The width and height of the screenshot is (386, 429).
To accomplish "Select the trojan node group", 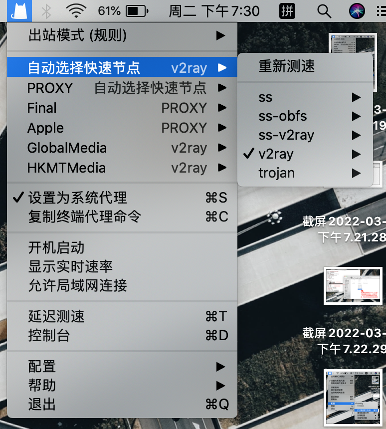I will (x=305, y=173).
